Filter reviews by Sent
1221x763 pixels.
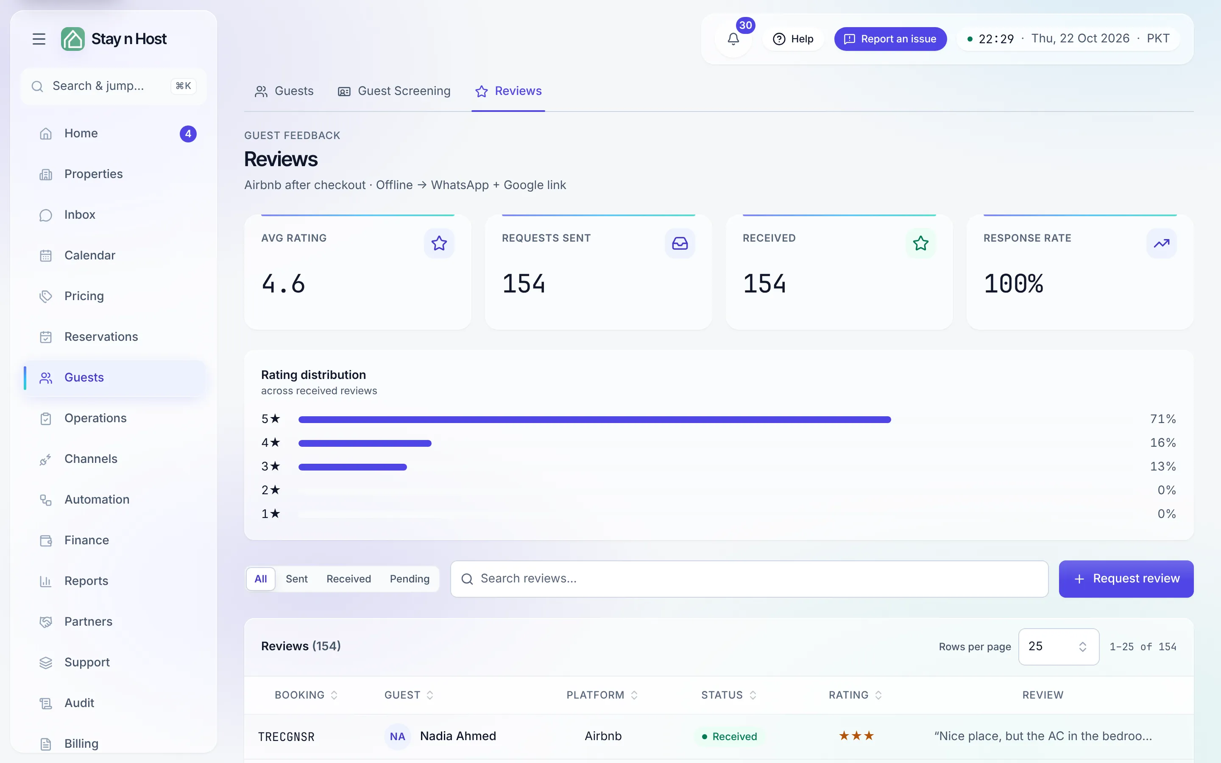[x=297, y=579]
